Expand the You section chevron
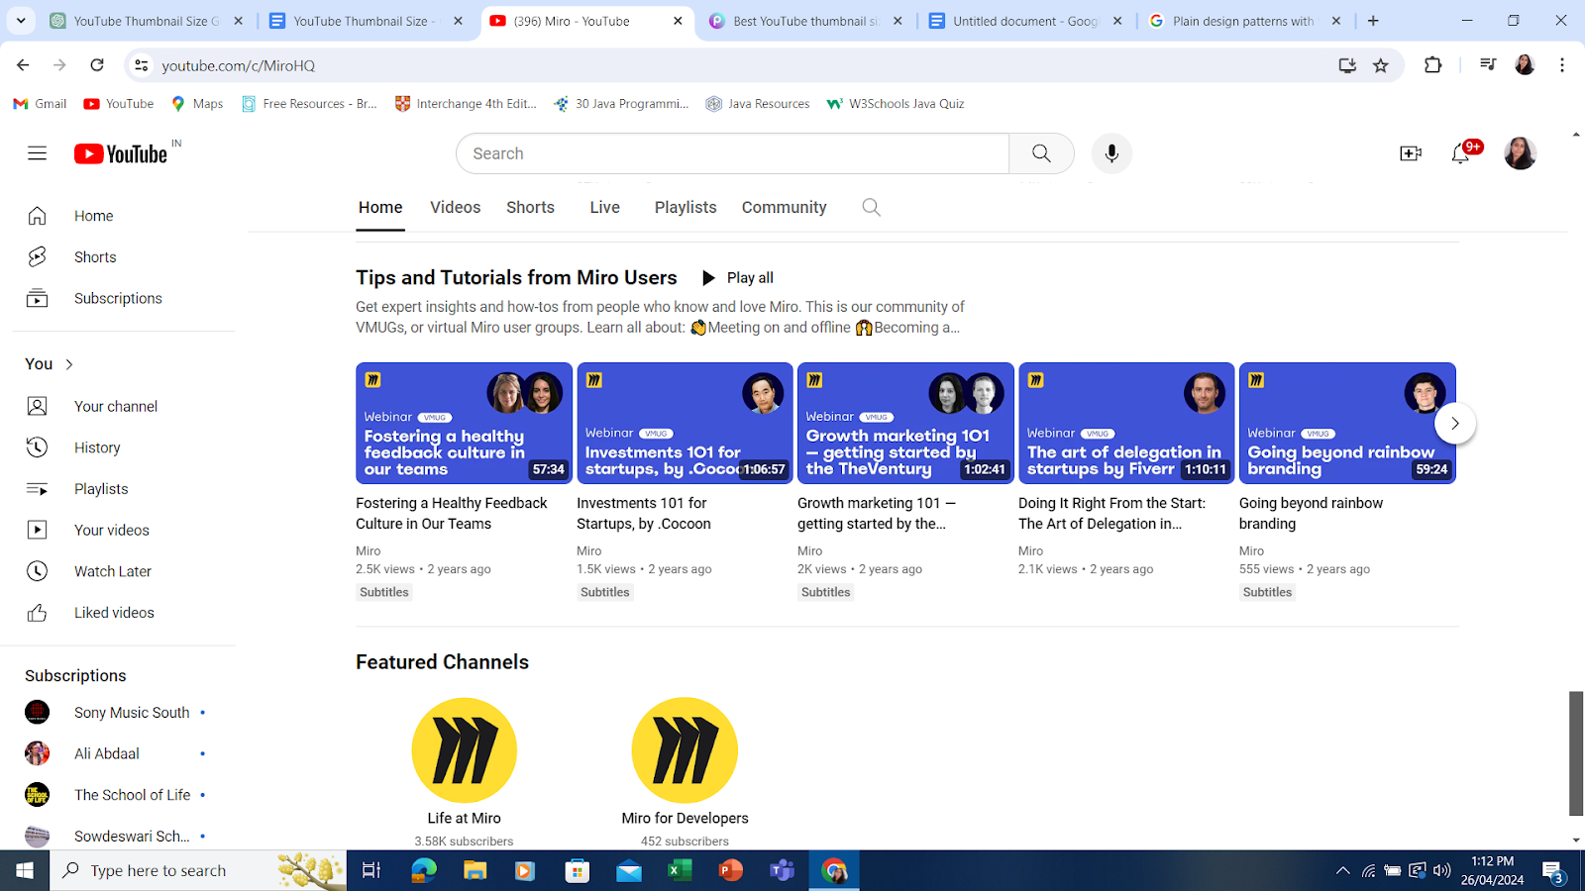The height and width of the screenshot is (891, 1585). [69, 364]
